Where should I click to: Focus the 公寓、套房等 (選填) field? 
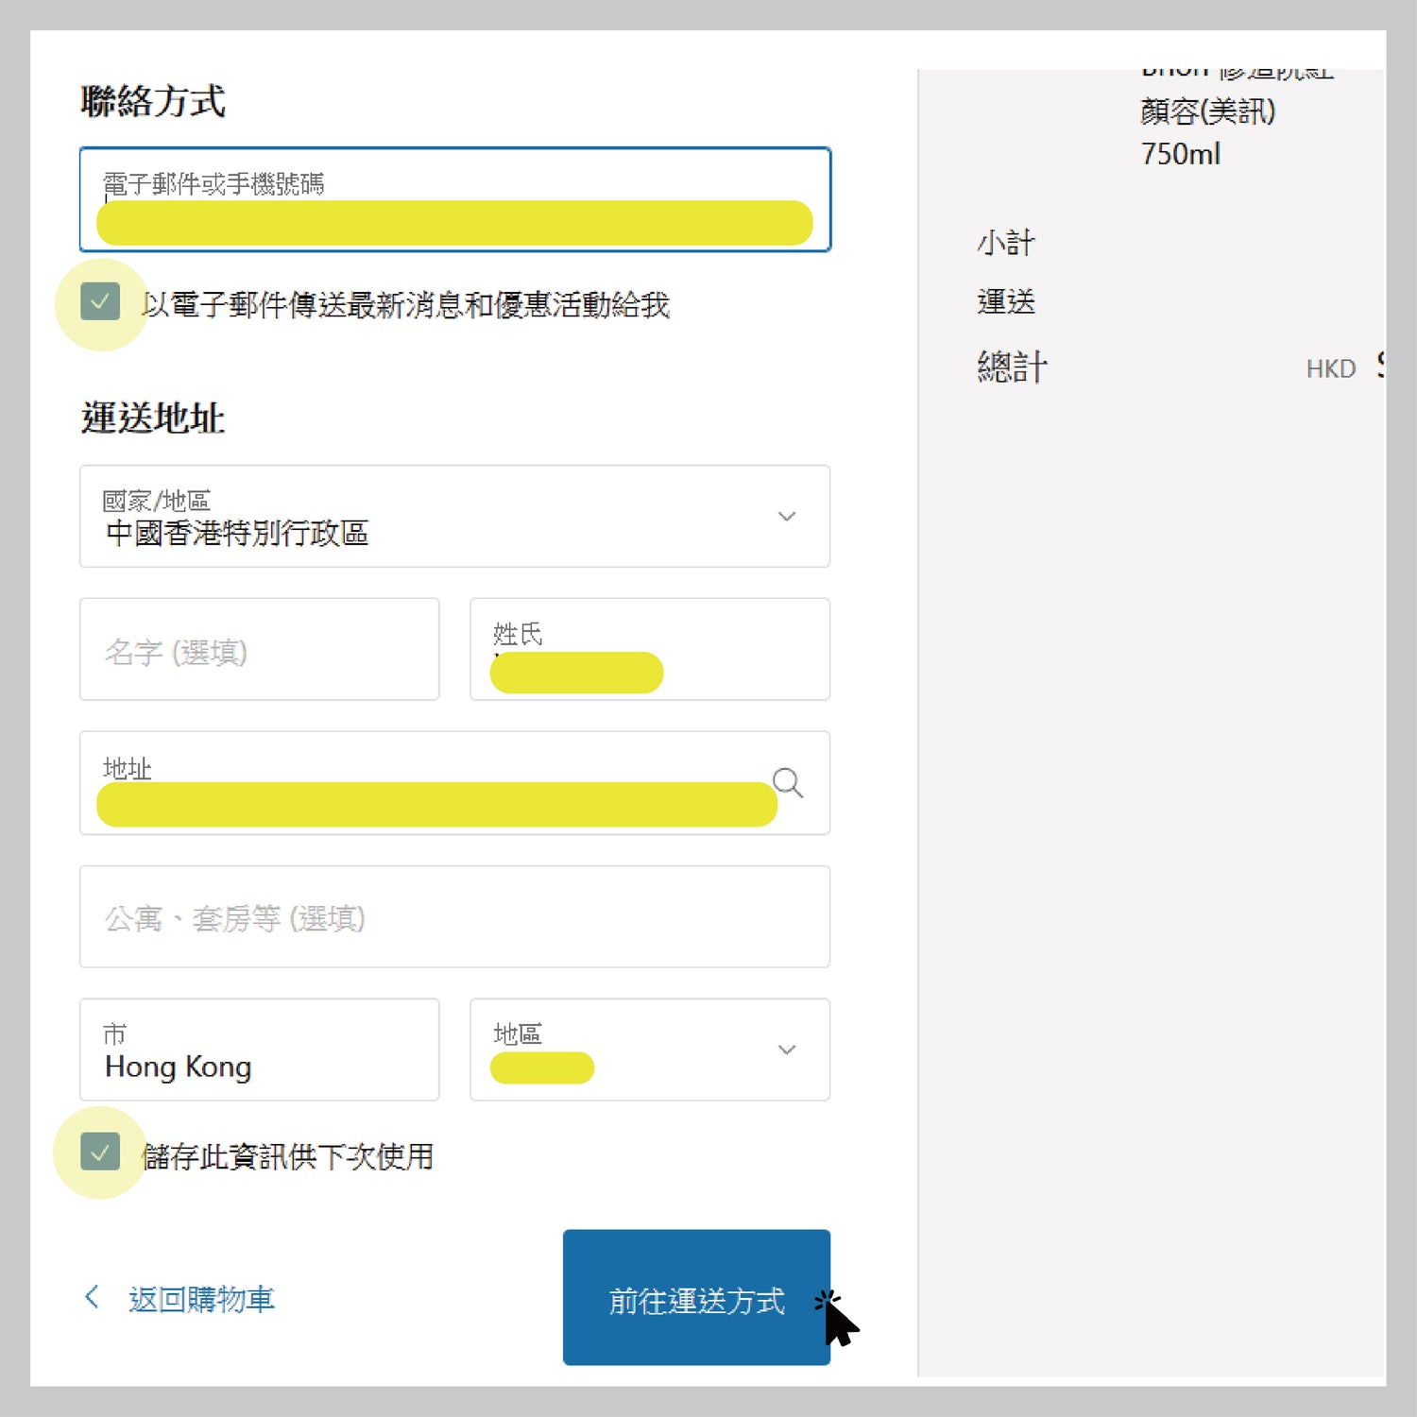click(x=453, y=917)
